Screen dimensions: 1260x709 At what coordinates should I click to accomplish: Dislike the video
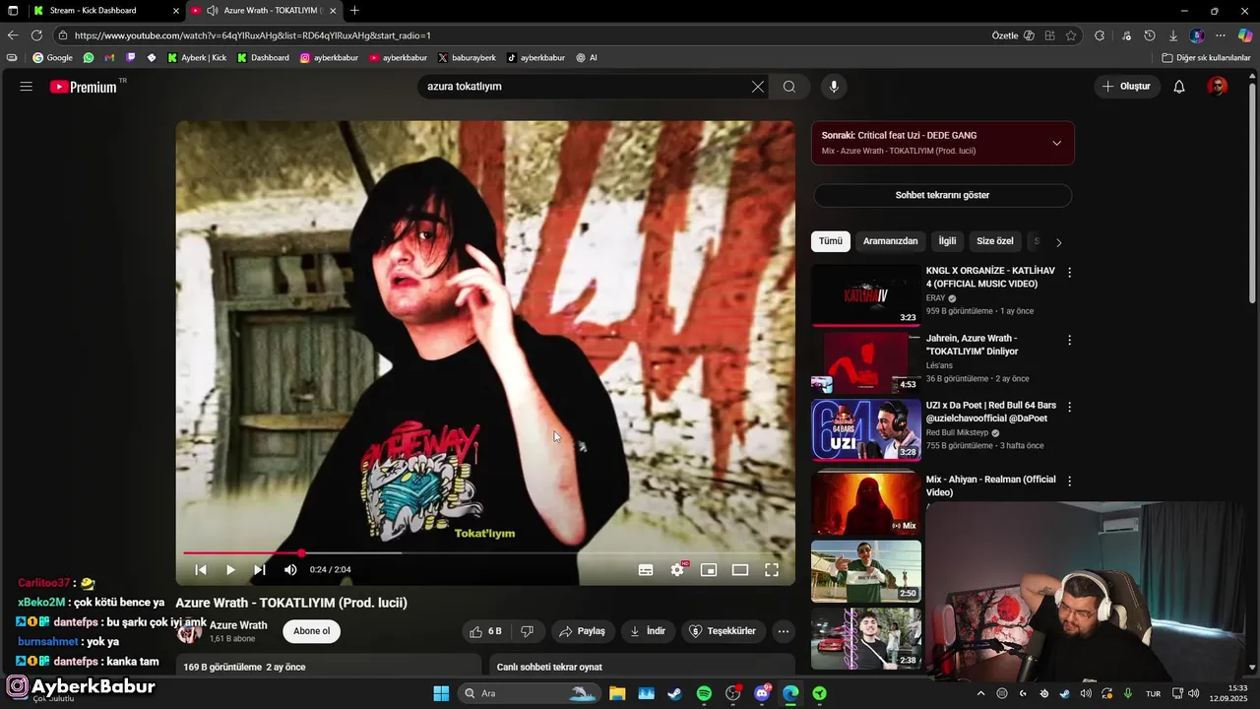coord(528,631)
